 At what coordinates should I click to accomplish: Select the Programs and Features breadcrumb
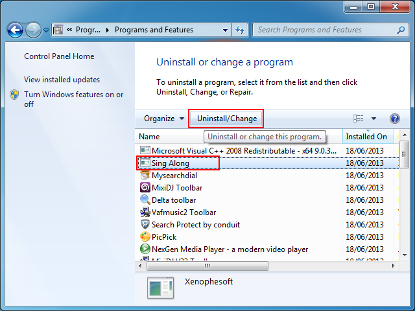[x=154, y=30]
